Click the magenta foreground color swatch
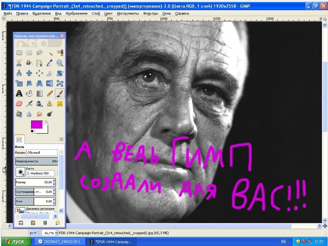Screen dimensions: 328x246 click(37, 124)
